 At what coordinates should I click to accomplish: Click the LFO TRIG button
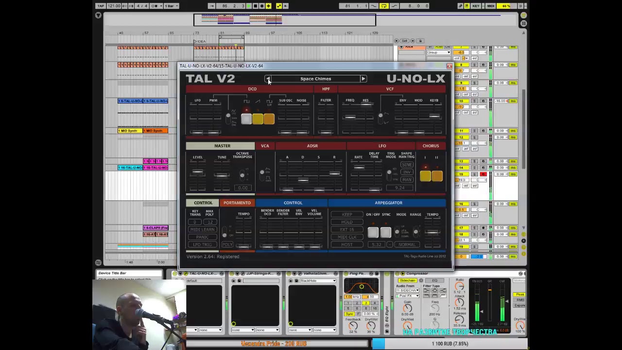coord(202,245)
